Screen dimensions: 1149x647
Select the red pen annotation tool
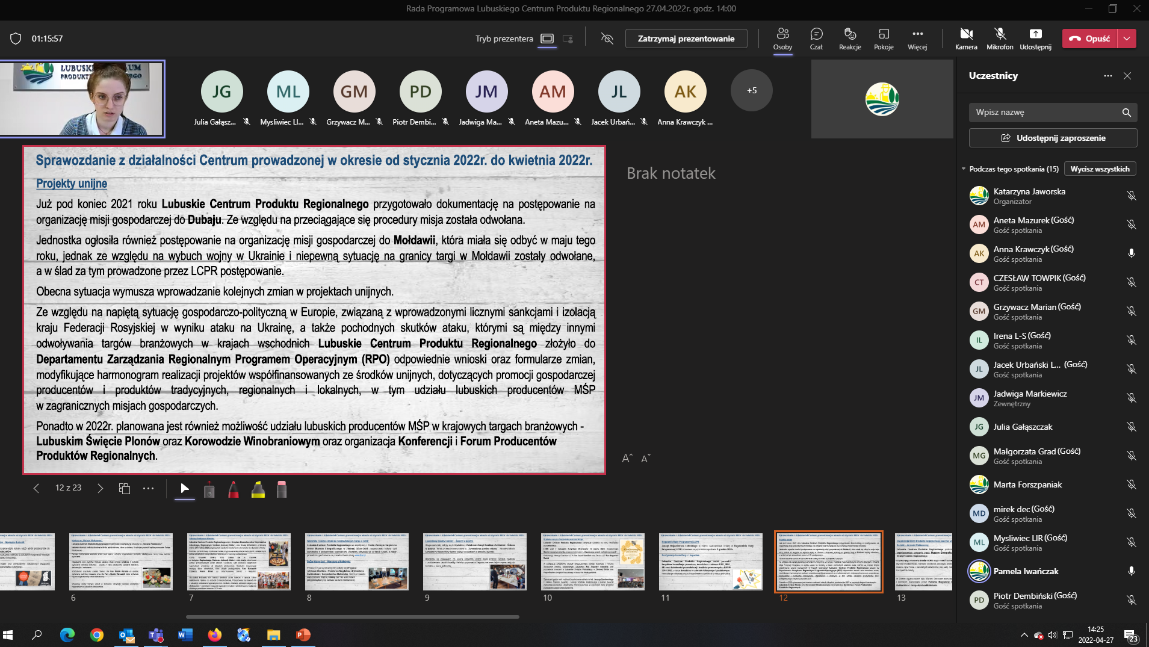(234, 489)
